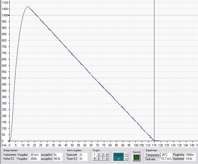Click the FlugNr. group title
198x164 pixels.
97,150
